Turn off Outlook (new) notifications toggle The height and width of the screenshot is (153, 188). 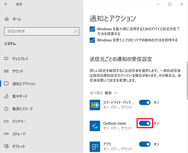pyautogui.click(x=145, y=123)
